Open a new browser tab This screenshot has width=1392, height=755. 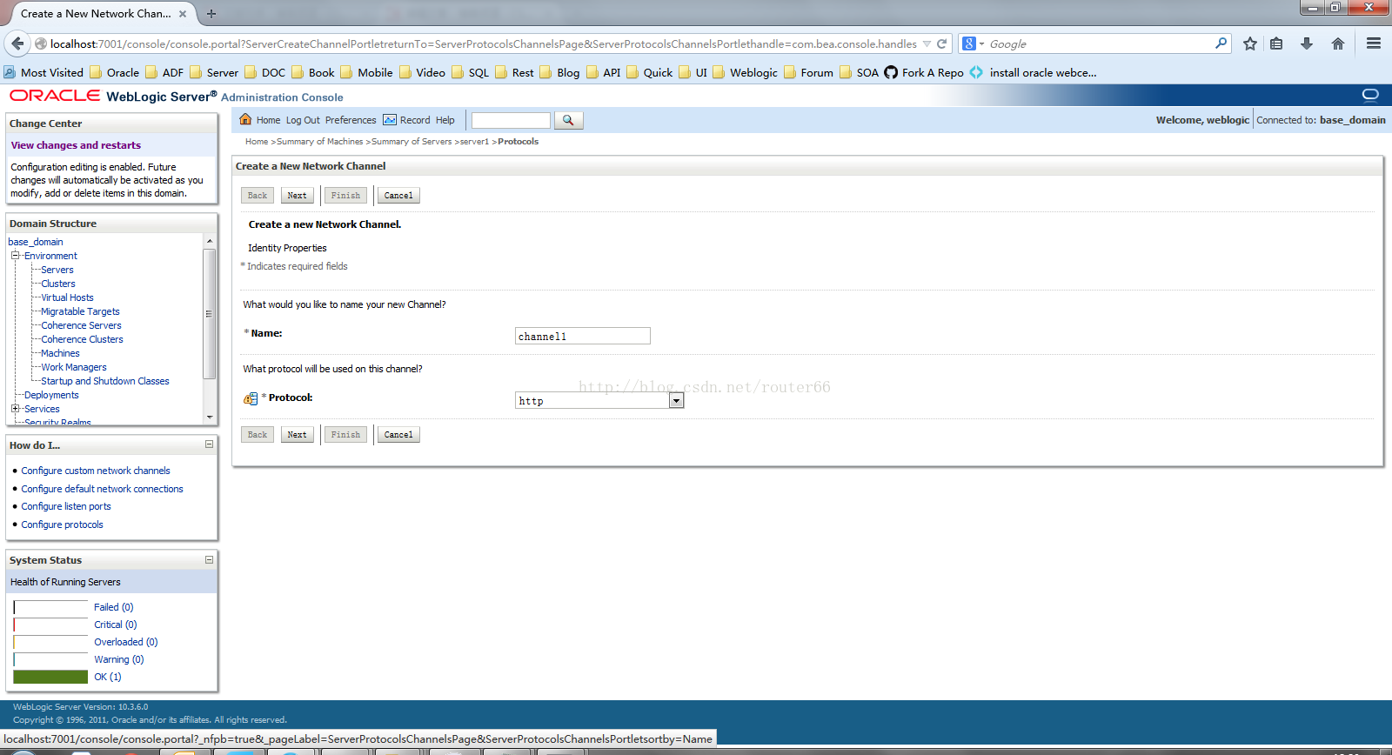click(211, 14)
